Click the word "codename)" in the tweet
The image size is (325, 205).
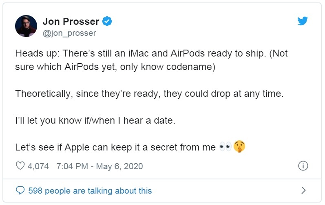pos(191,67)
